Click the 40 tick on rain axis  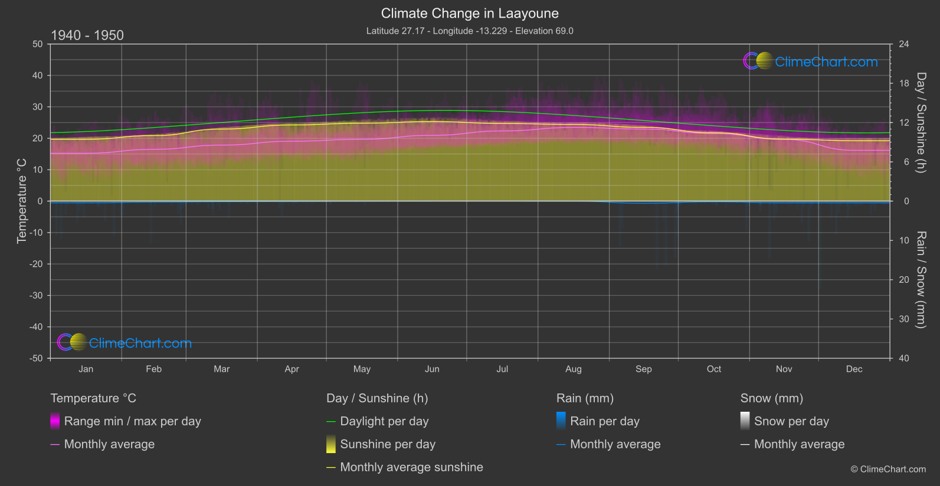coord(904,358)
